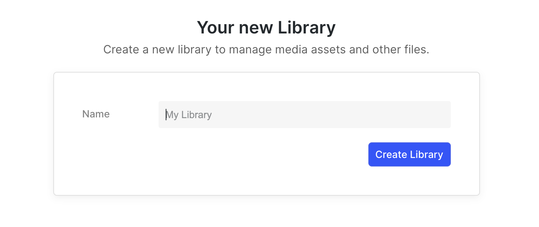Viewport: 539px width, 227px height.
Task: Click blank card area left of Create Library
Action: pos(249,154)
